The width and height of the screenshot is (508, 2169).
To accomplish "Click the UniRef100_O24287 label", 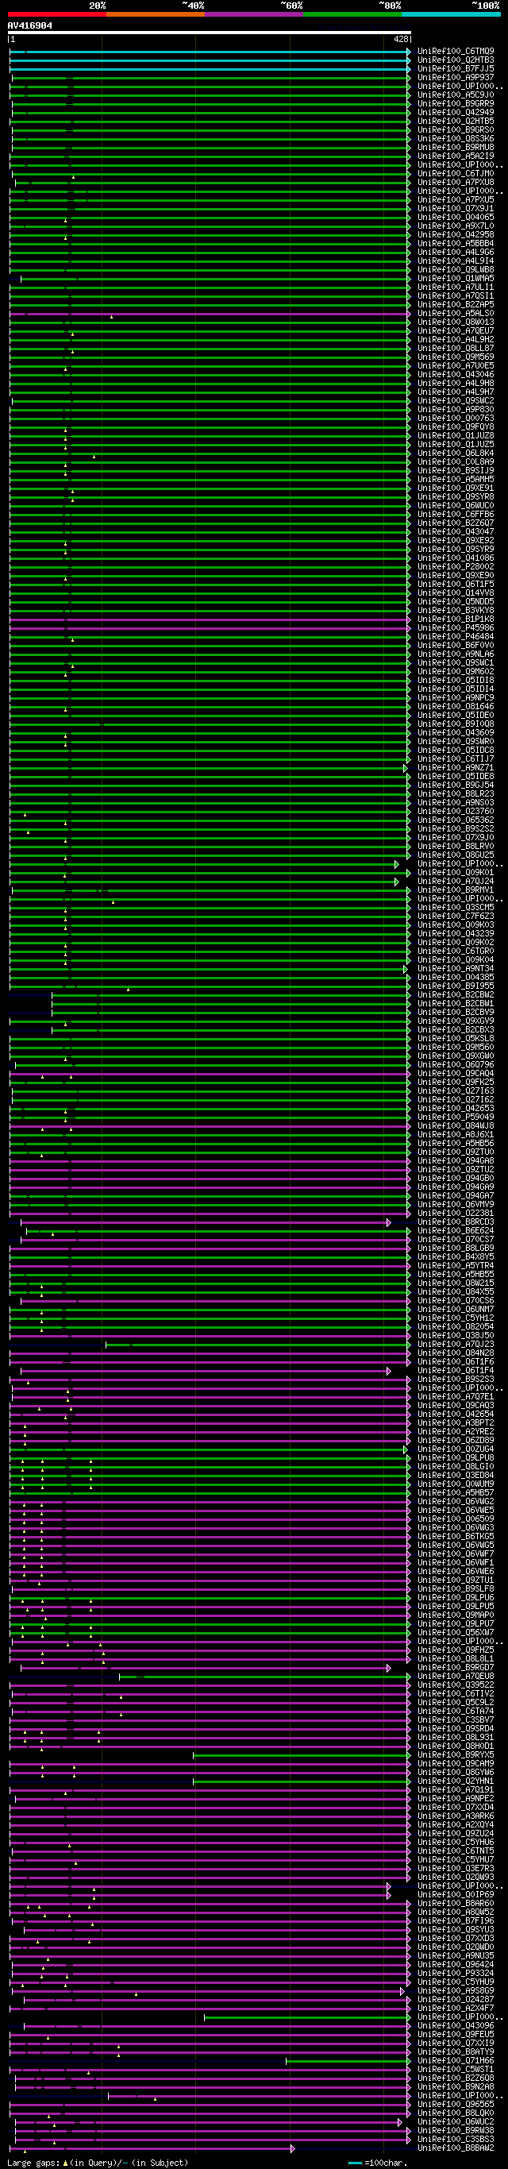I will (455, 1999).
